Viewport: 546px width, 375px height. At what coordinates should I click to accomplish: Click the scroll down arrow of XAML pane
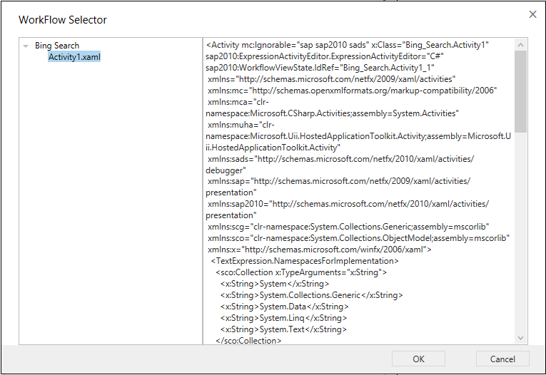coord(520,338)
